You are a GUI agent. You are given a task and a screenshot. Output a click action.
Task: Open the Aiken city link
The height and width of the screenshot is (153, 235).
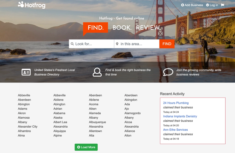[x=93, y=109]
